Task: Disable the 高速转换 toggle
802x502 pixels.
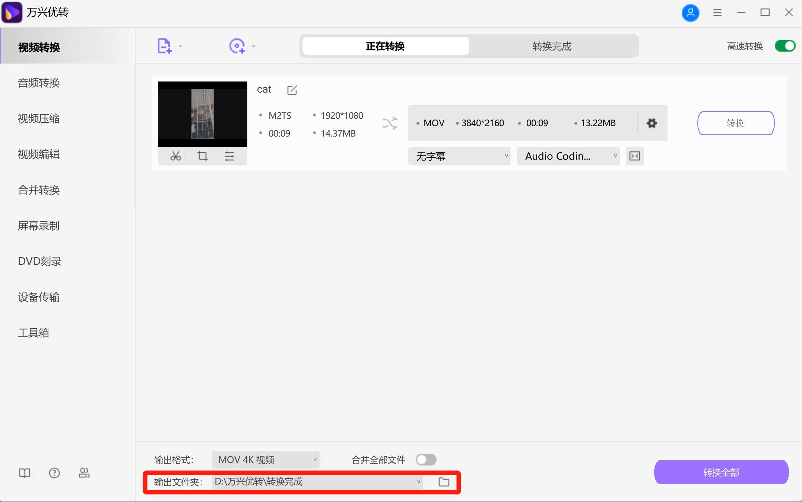Action: [x=785, y=46]
